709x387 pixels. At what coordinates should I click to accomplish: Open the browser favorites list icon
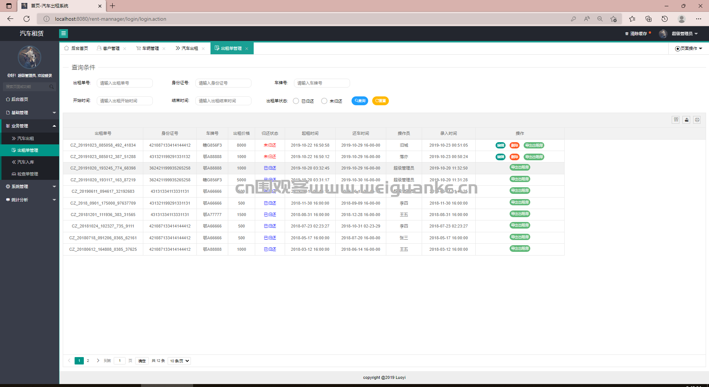[632, 19]
